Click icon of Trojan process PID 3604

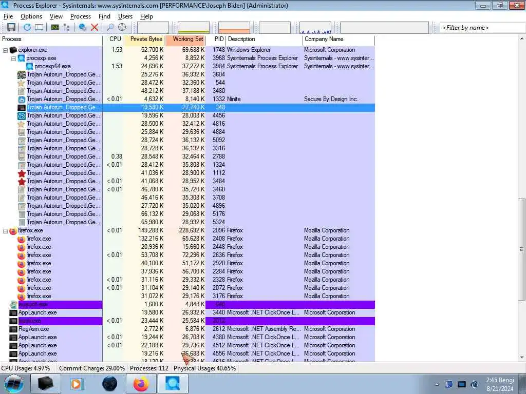pyautogui.click(x=22, y=75)
